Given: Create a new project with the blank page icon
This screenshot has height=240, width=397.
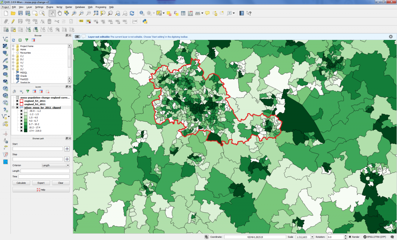Looking at the screenshot, I should (6, 13).
